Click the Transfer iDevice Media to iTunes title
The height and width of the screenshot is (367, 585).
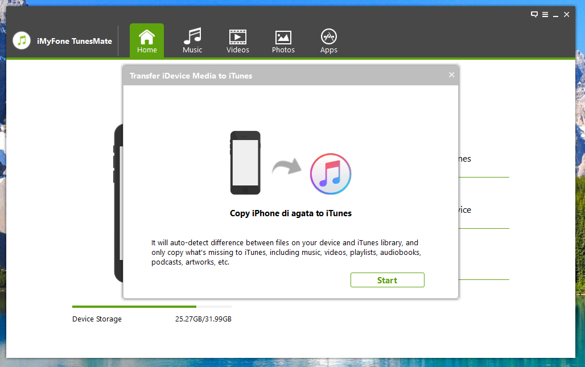(x=191, y=76)
